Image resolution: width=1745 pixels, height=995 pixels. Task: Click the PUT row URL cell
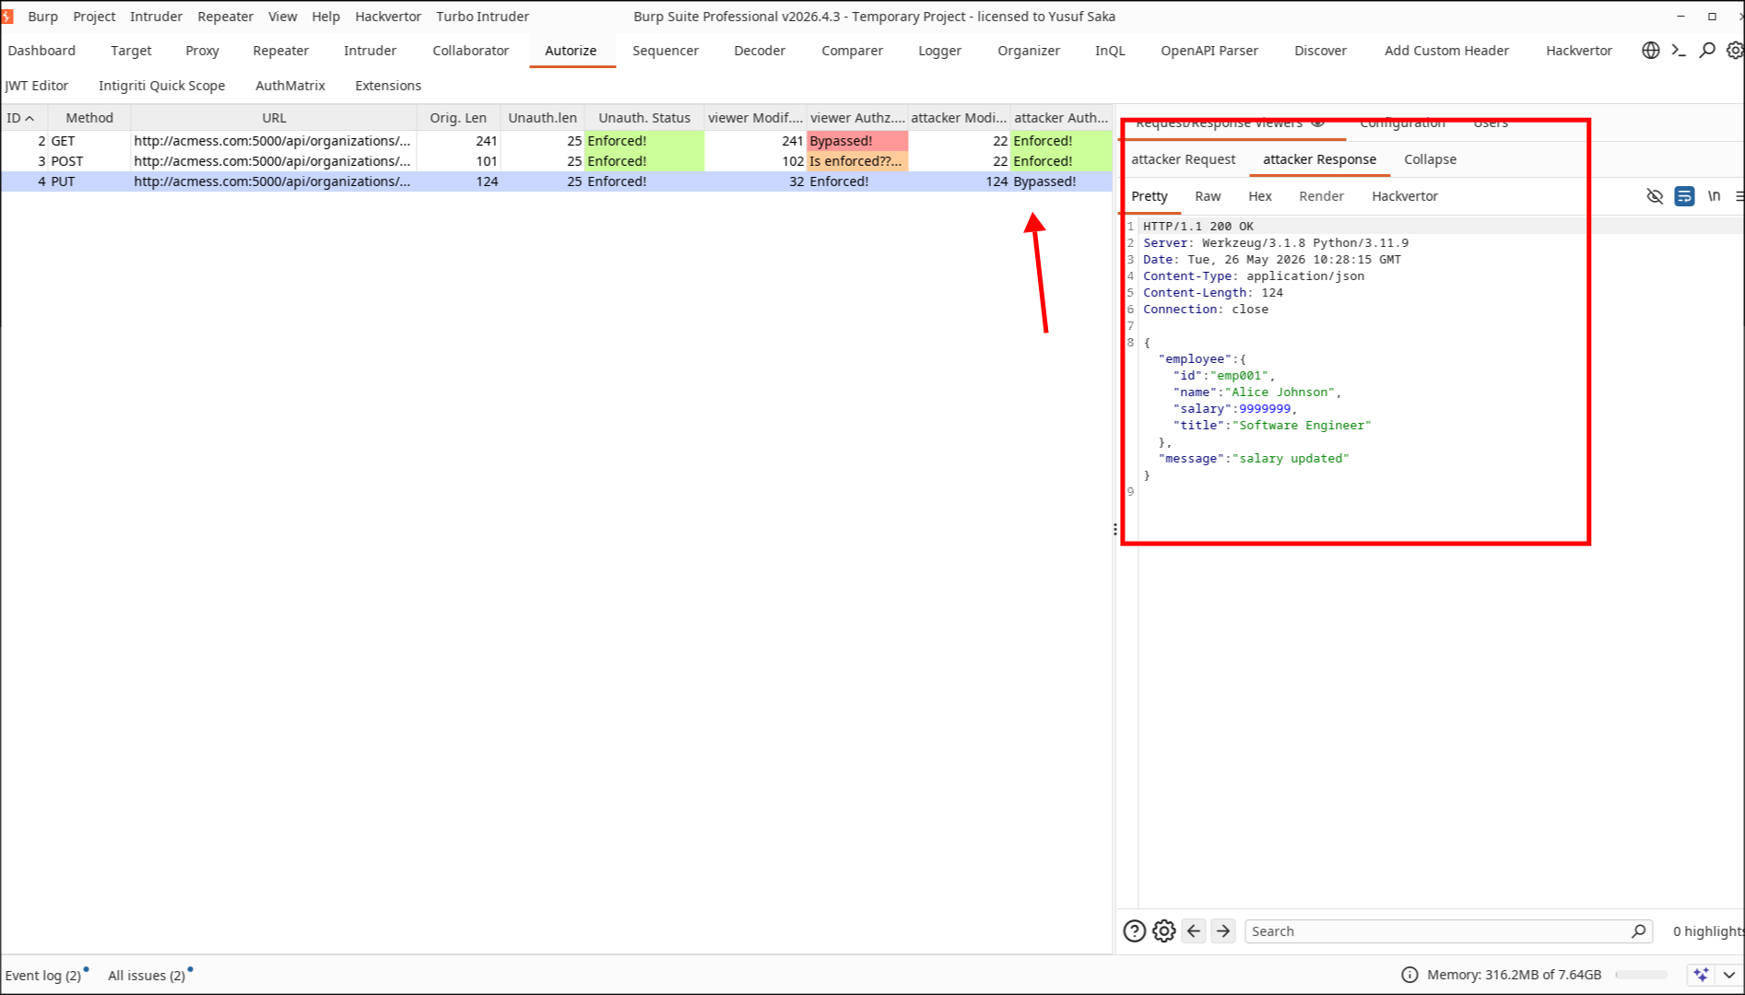(x=274, y=181)
